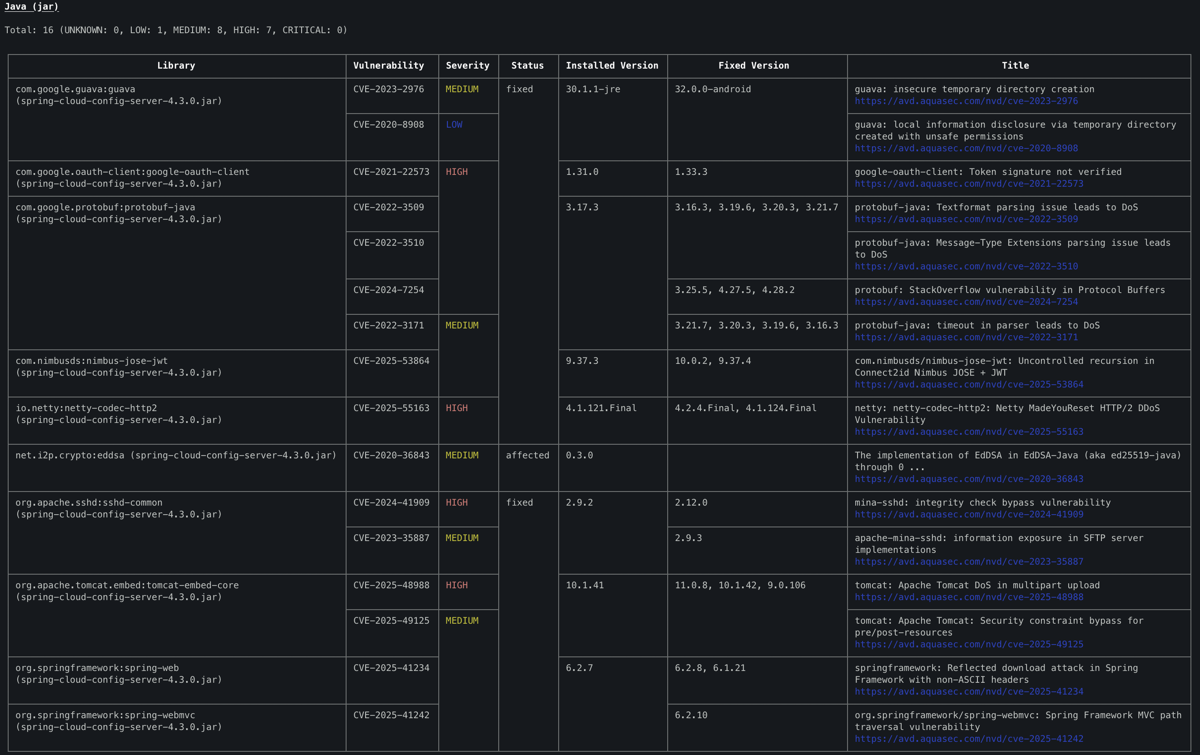Open the cve-2021-22573 aquasec link
This screenshot has width=1200, height=755.
click(969, 184)
